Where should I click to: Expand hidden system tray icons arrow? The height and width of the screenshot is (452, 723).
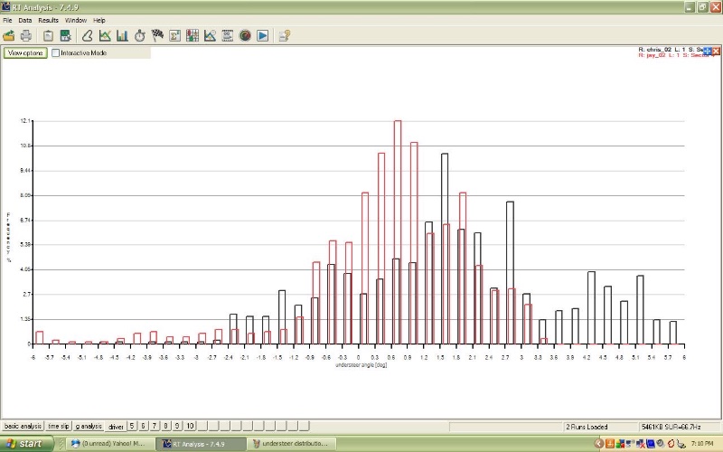598,444
